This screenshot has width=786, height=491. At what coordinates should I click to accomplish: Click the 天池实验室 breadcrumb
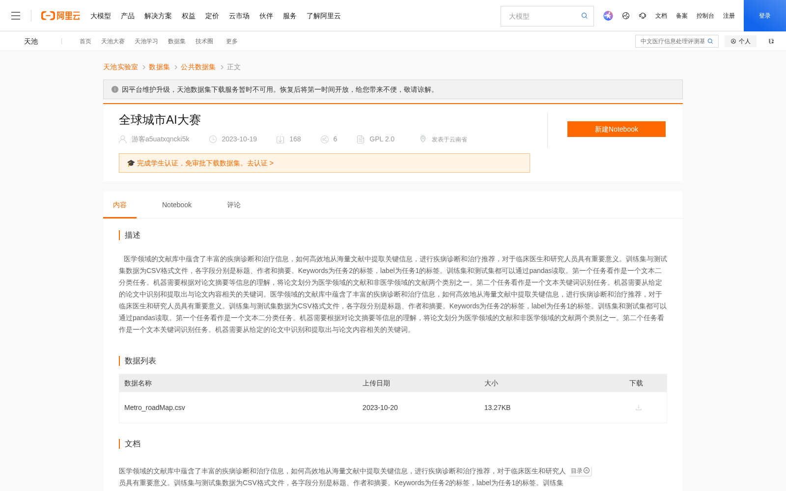coord(120,67)
